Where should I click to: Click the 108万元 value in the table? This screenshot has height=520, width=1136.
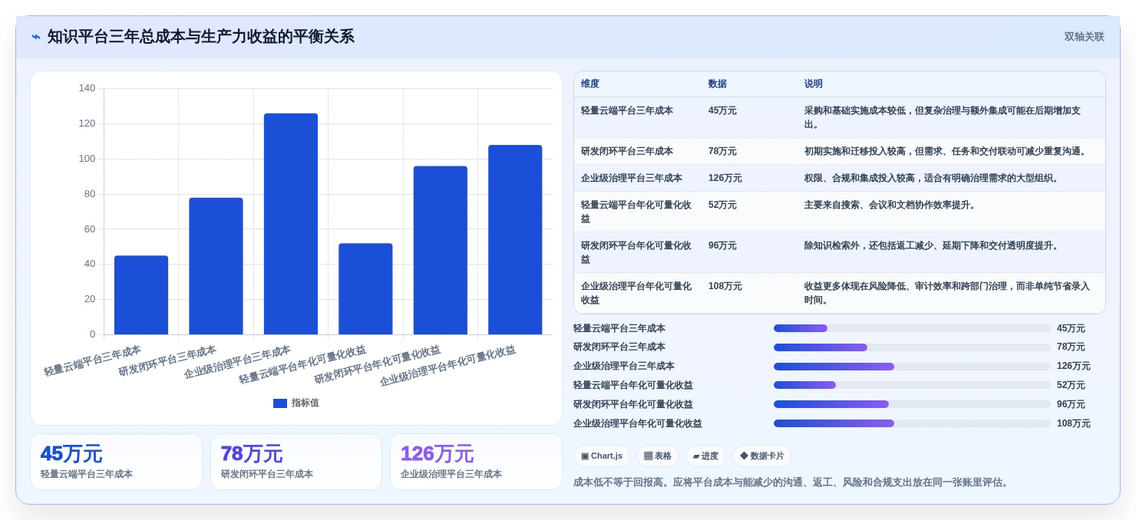pyautogui.click(x=725, y=286)
